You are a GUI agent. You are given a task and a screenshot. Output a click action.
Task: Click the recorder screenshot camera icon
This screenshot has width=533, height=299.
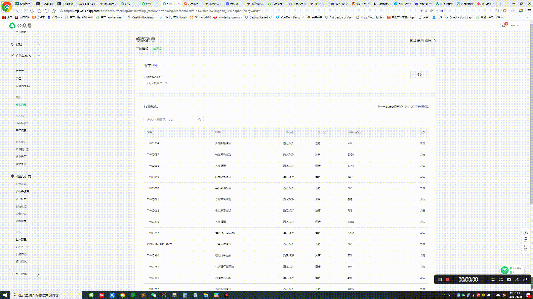(x=509, y=280)
